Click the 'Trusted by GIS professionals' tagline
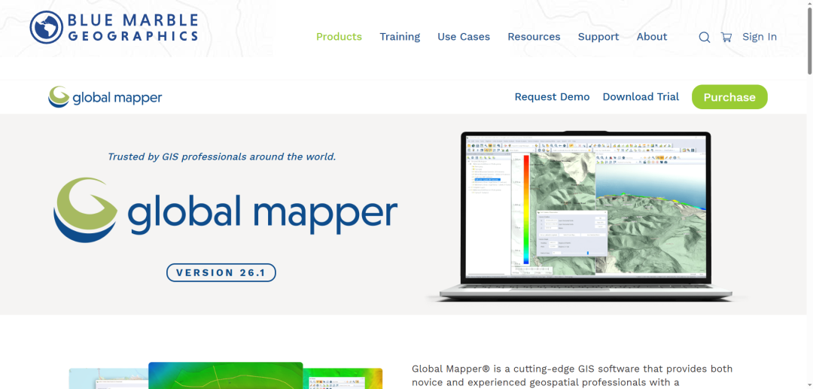The width and height of the screenshot is (813, 389). tap(221, 157)
